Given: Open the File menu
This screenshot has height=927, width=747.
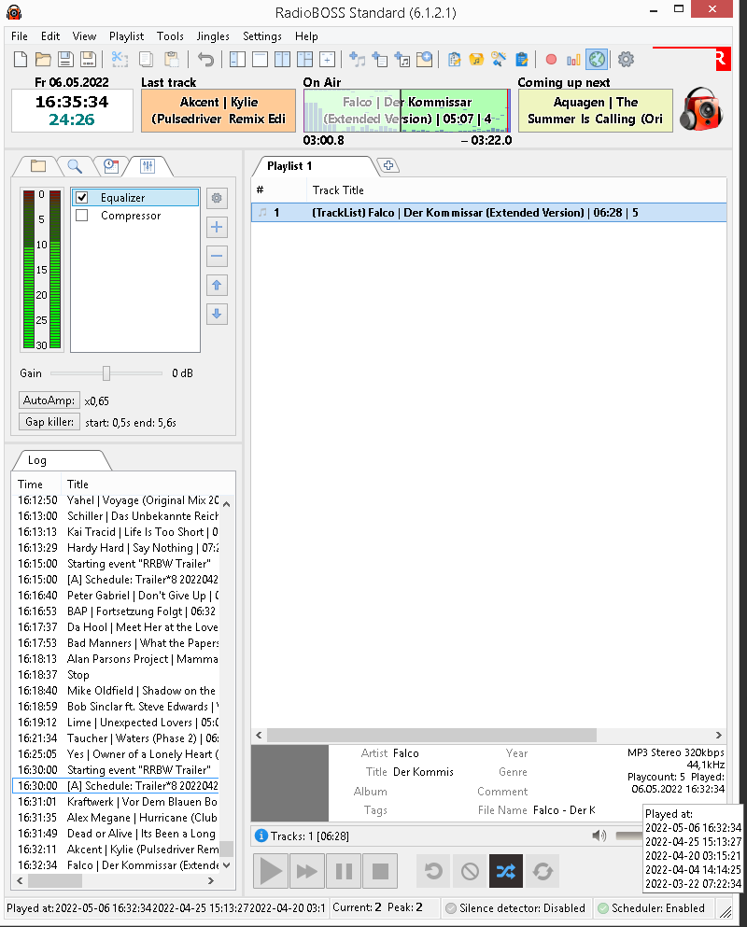Looking at the screenshot, I should tap(20, 36).
